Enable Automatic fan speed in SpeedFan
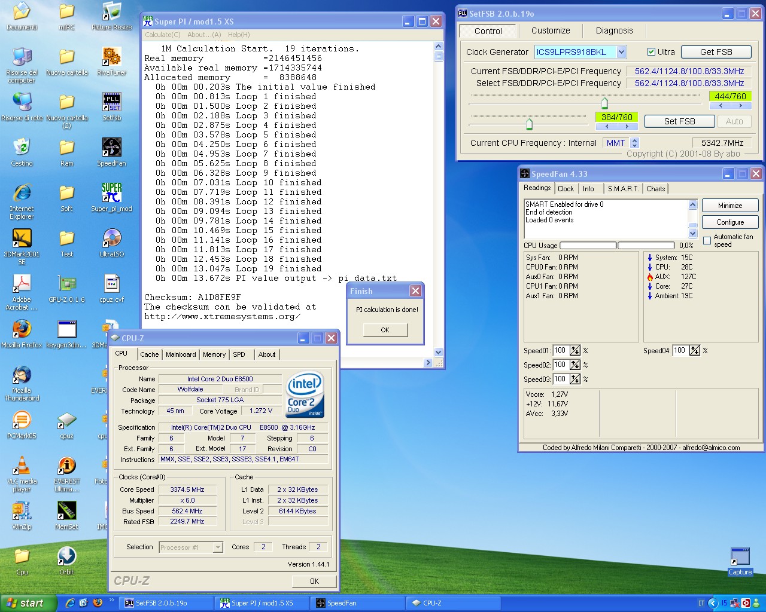The width and height of the screenshot is (766, 612). point(707,240)
